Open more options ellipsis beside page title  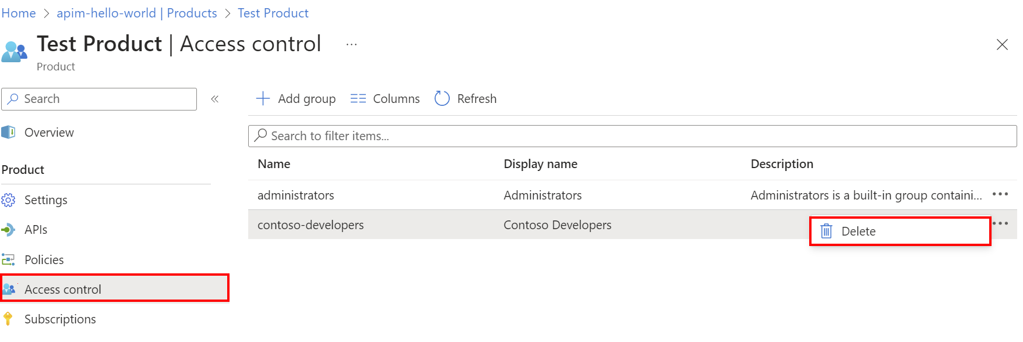pyautogui.click(x=351, y=44)
